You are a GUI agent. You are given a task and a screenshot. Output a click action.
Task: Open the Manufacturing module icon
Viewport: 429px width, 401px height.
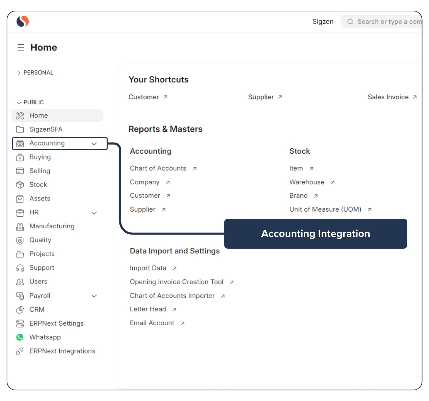pos(20,226)
